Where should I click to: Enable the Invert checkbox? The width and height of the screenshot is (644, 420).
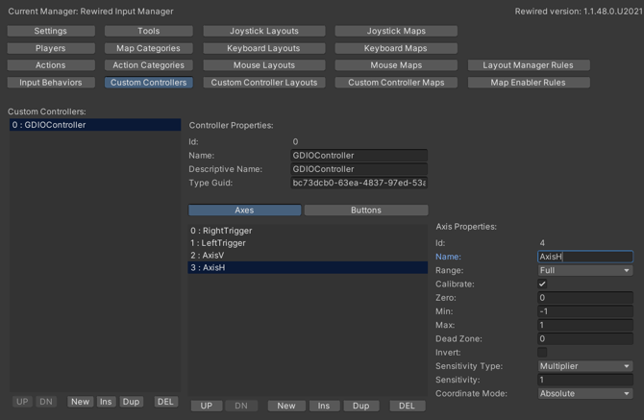(x=542, y=353)
